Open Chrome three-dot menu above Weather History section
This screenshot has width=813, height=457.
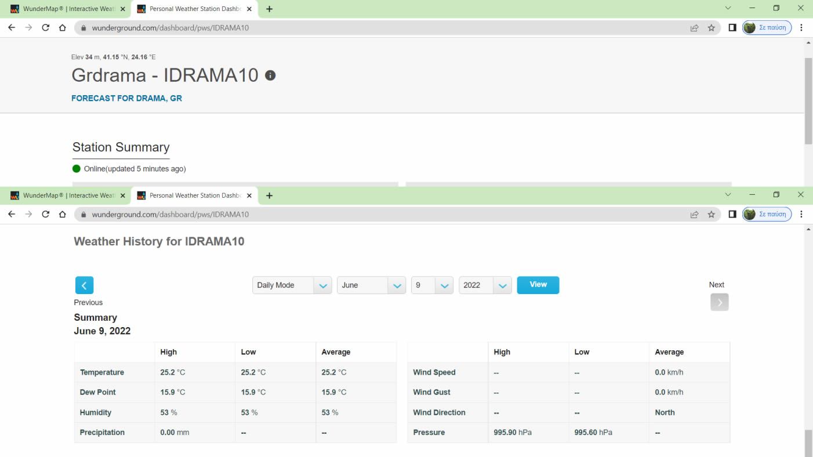[801, 215]
